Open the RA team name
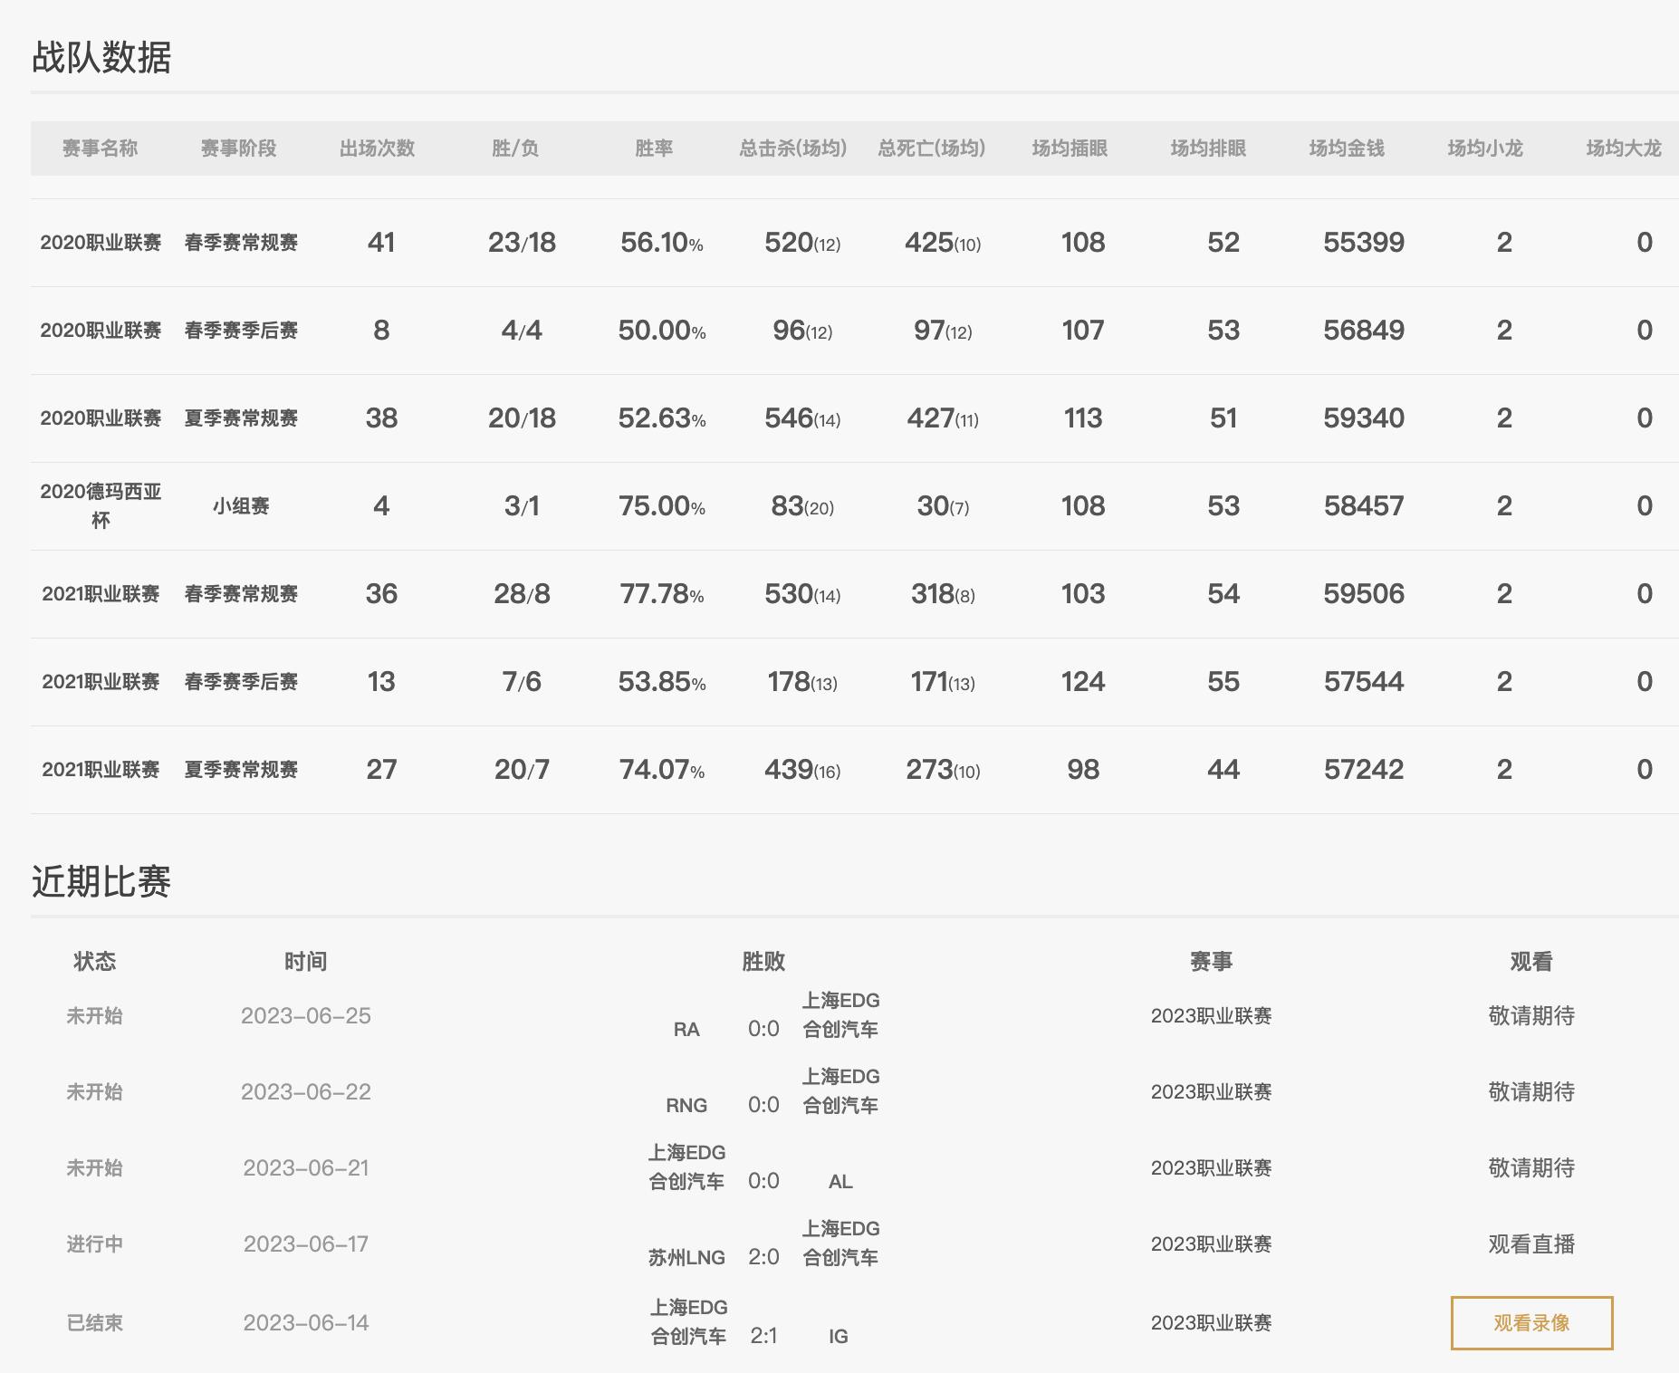1679x1373 pixels. 686,1029
